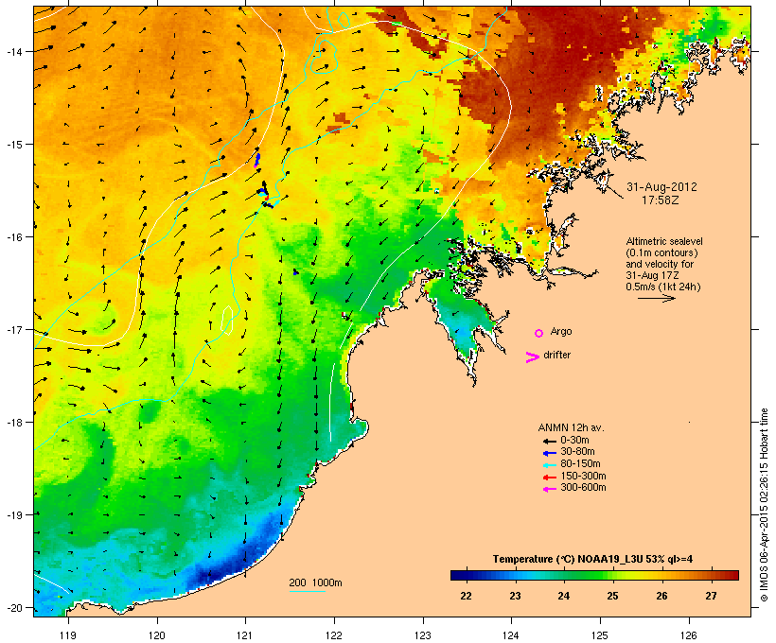This screenshot has width=776, height=643.
Task: Click the 26 colorbar tick value
Action: (661, 596)
